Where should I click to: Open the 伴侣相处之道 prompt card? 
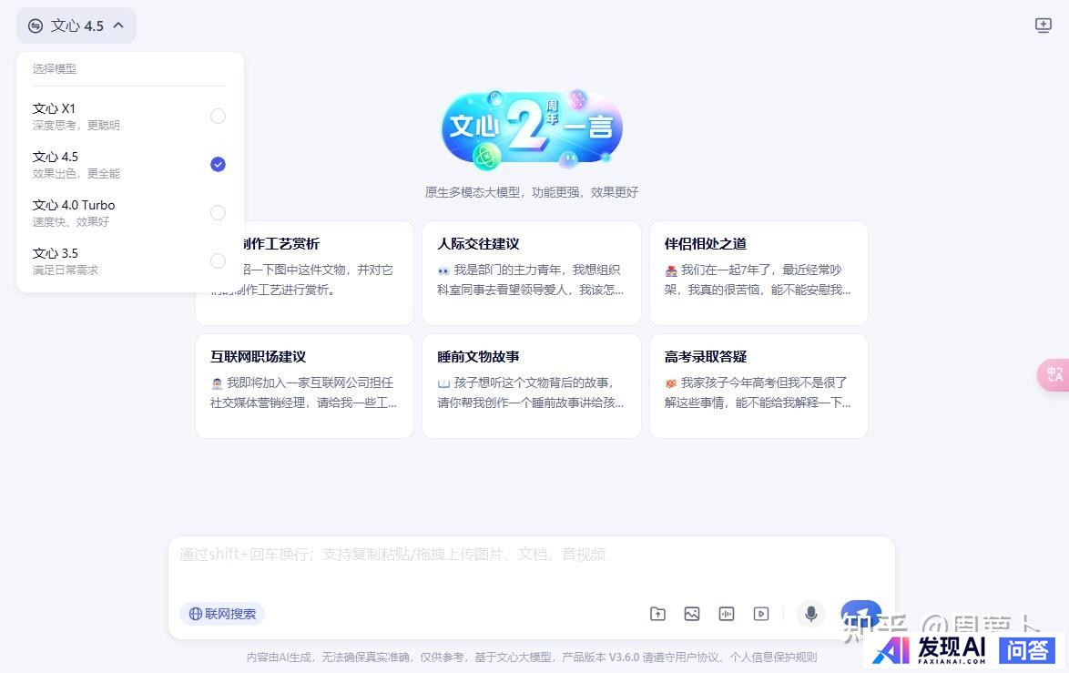[758, 272]
